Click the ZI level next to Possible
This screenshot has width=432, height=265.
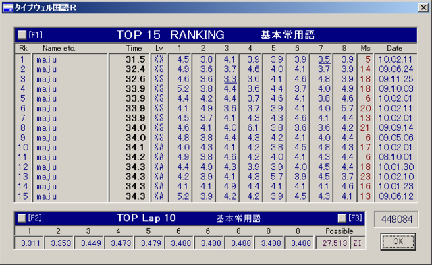[357, 243]
